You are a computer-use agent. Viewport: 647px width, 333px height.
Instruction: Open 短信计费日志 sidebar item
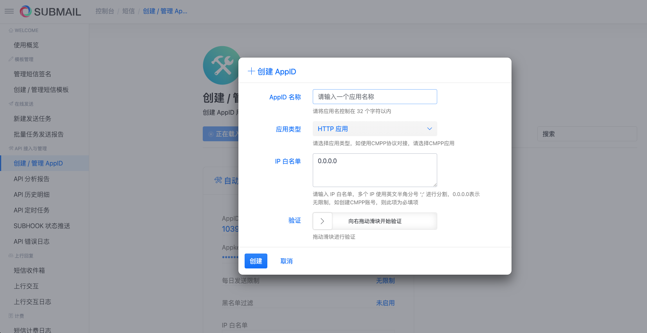[x=32, y=330]
